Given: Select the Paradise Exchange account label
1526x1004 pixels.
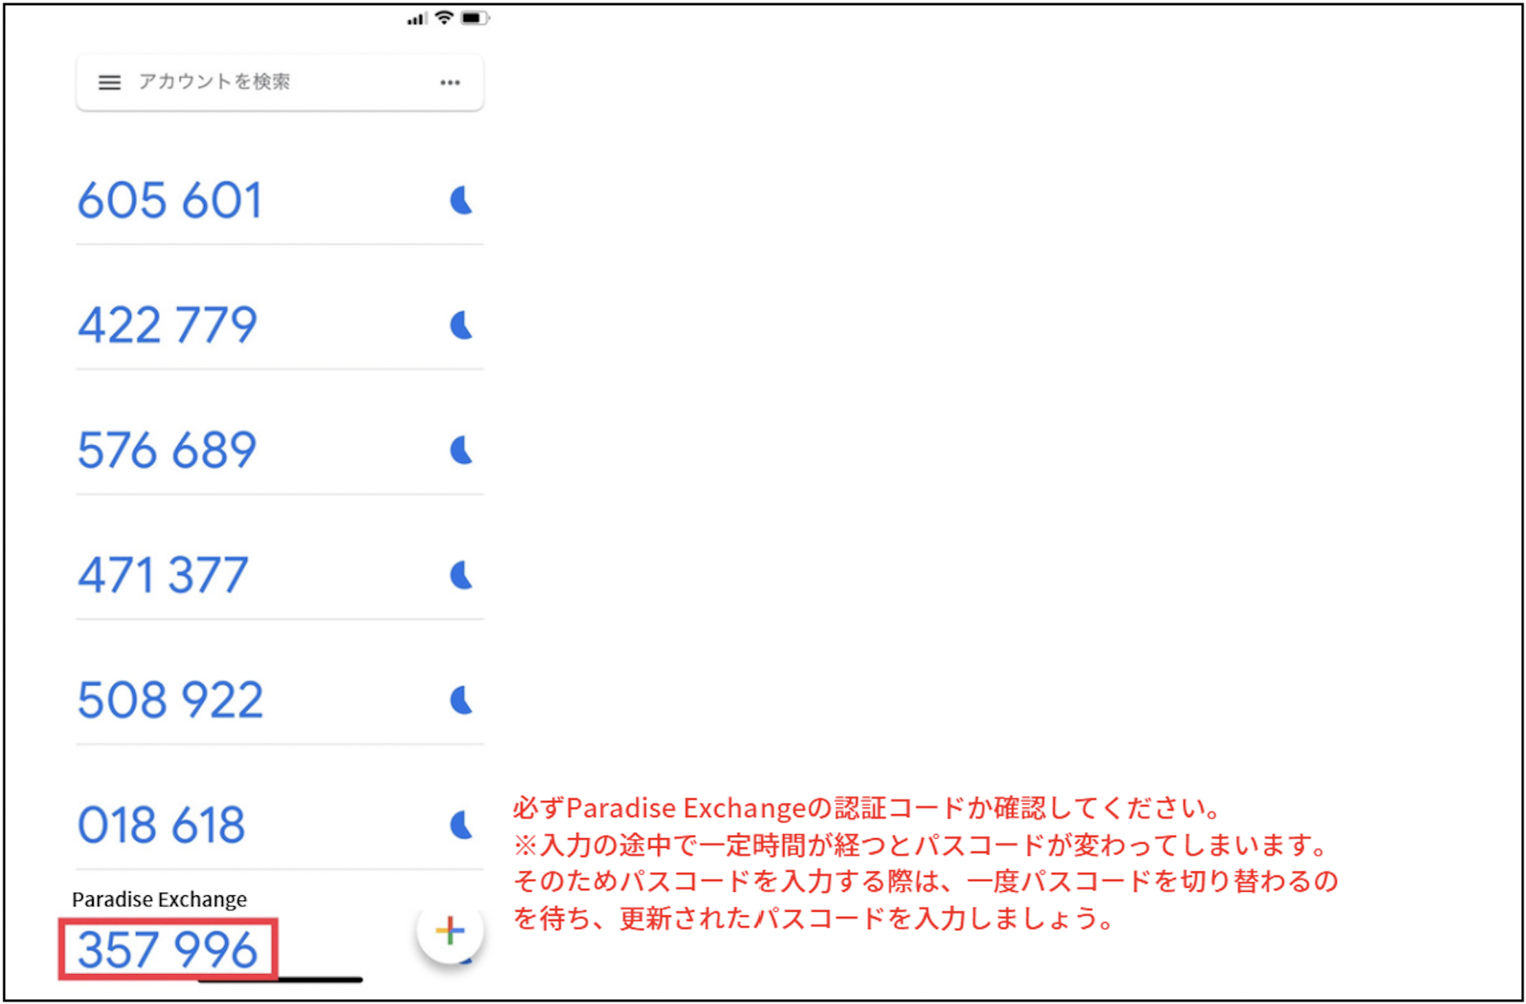Looking at the screenshot, I should pos(159,899).
